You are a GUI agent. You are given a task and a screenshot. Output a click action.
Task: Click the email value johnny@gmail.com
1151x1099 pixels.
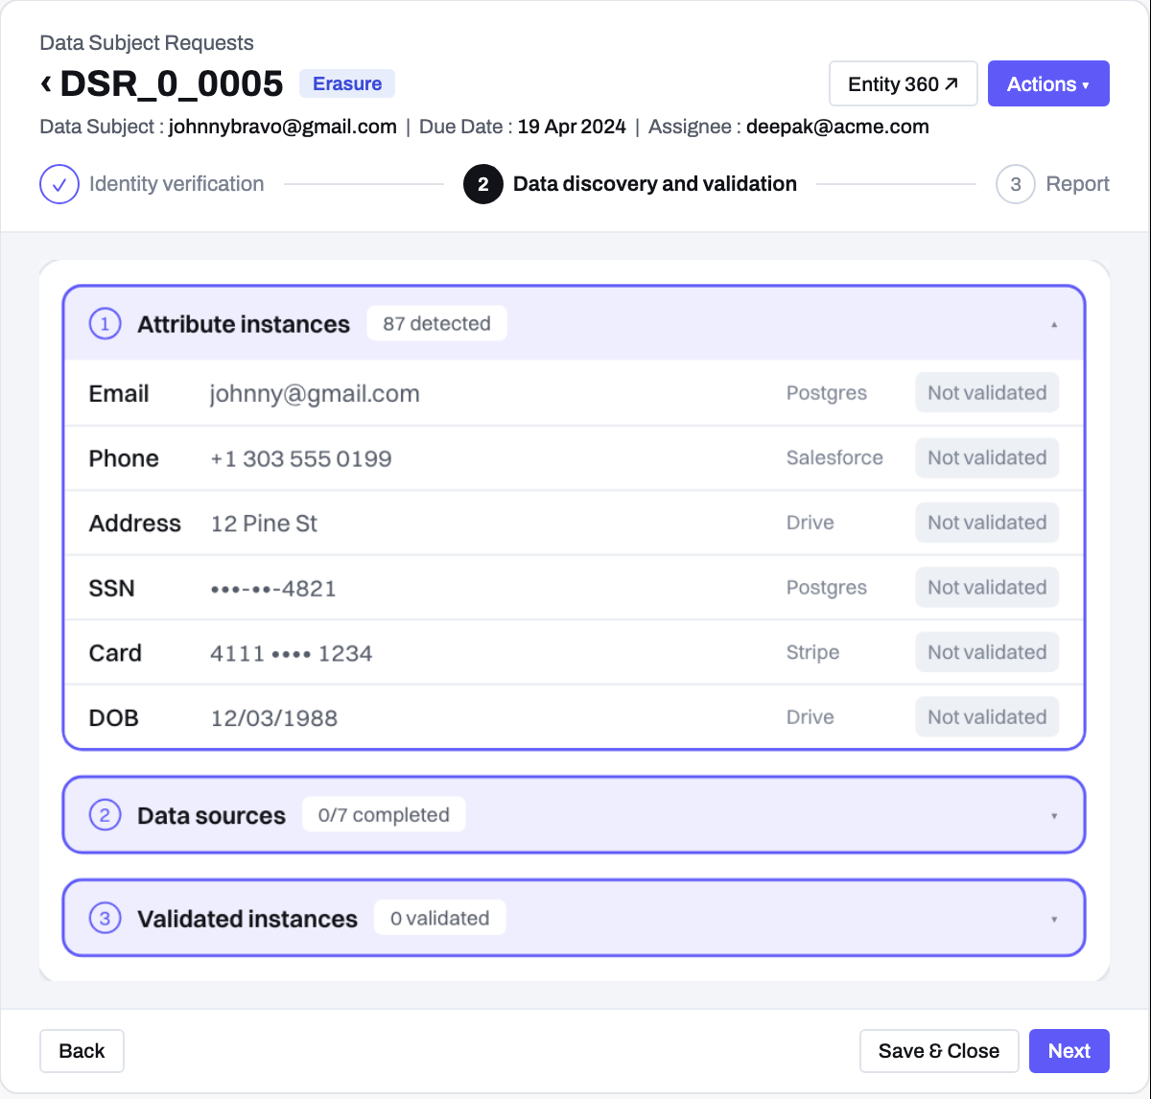pyautogui.click(x=315, y=394)
